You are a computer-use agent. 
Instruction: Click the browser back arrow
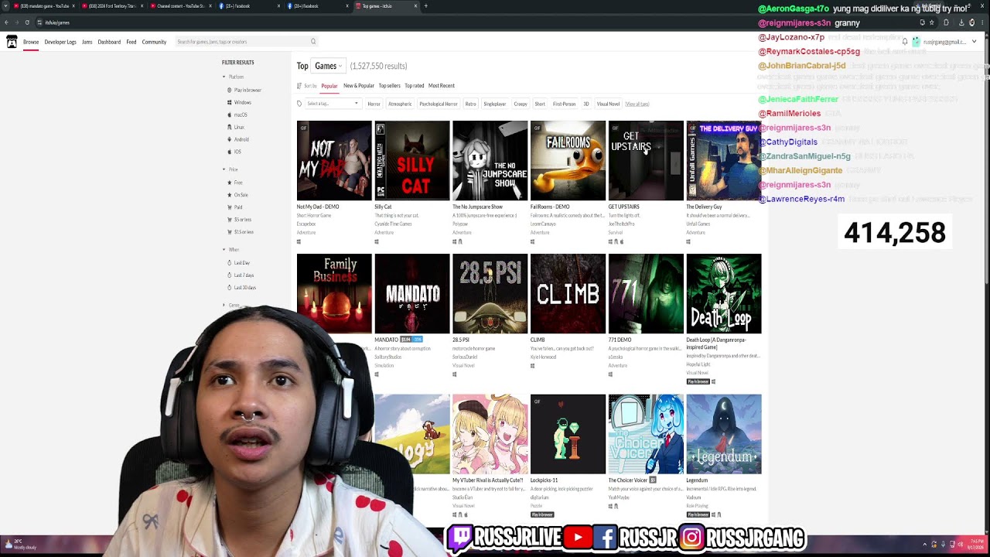[x=6, y=22]
